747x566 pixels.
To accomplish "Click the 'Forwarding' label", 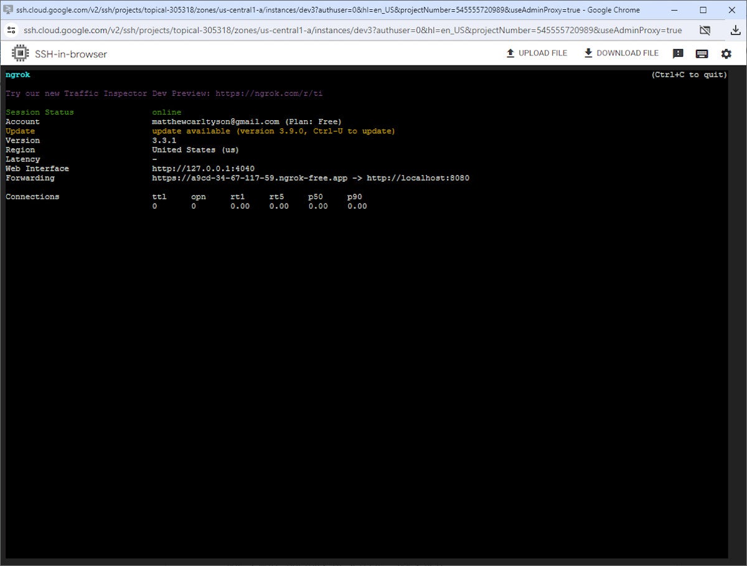I will (30, 177).
